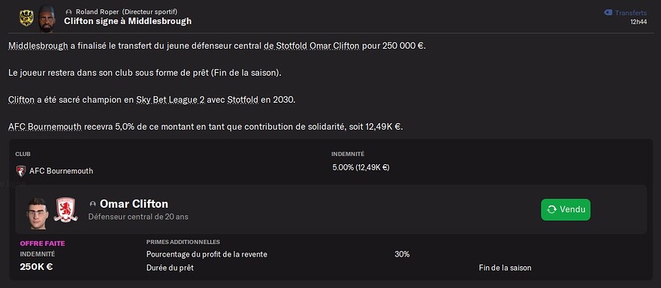Click the Transferts category label

click(631, 13)
